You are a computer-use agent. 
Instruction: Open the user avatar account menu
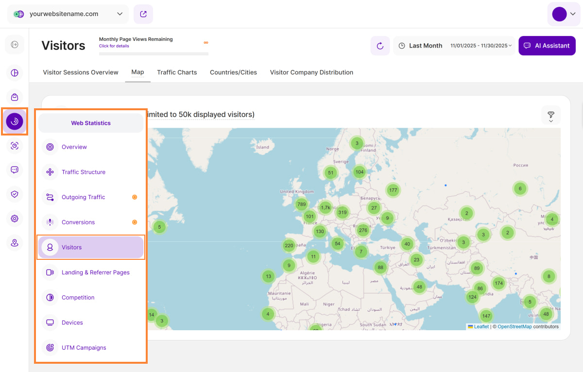pyautogui.click(x=564, y=14)
